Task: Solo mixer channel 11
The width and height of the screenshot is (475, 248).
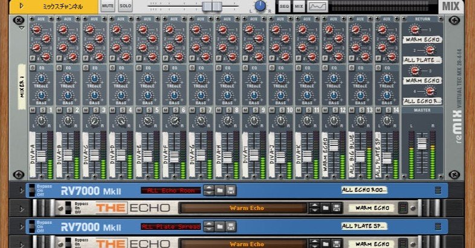Action: (x=309, y=110)
